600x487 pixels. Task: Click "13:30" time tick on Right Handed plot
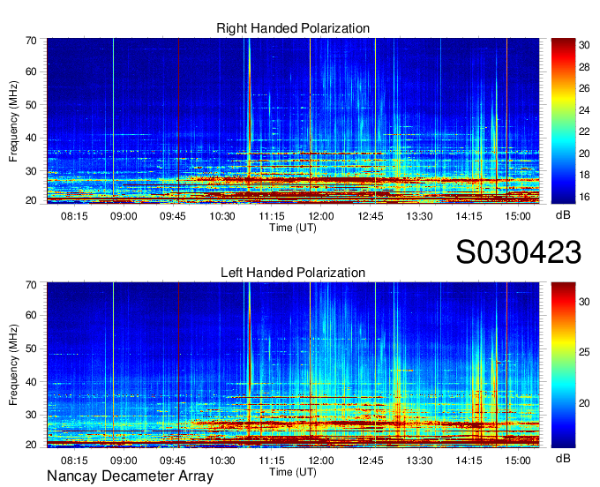pos(419,216)
